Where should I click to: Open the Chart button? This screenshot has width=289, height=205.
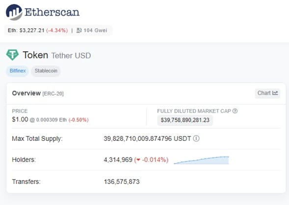click(267, 93)
